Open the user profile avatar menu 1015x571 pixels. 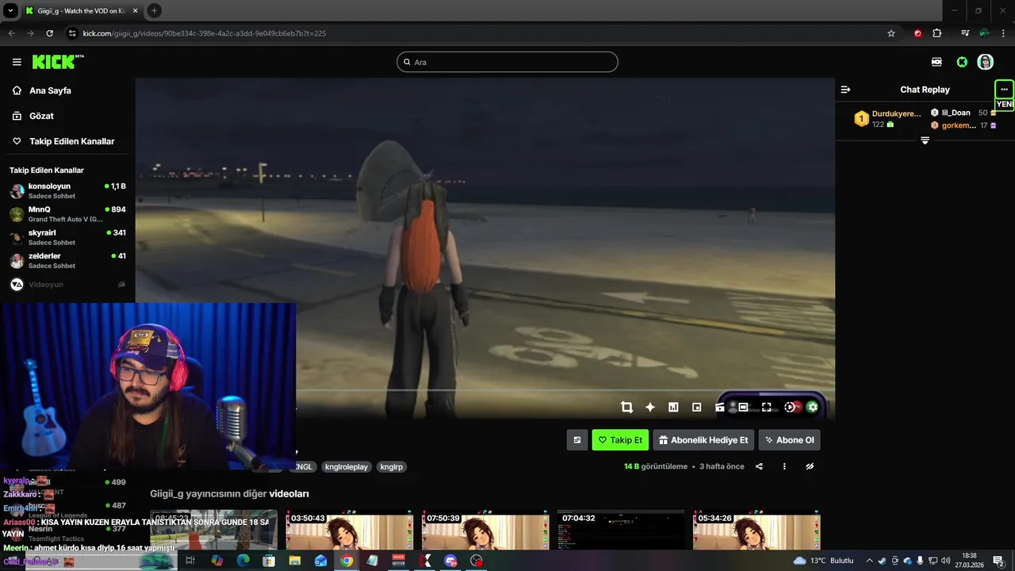pyautogui.click(x=986, y=62)
